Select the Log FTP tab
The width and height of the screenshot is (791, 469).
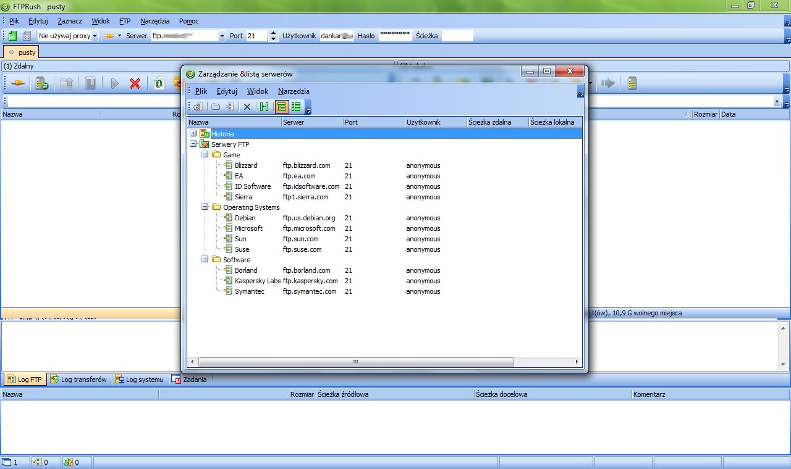point(25,380)
